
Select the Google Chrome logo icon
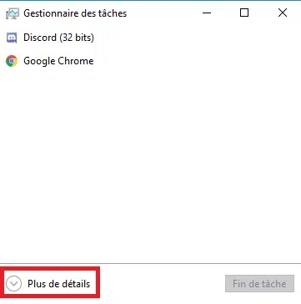pos(12,61)
